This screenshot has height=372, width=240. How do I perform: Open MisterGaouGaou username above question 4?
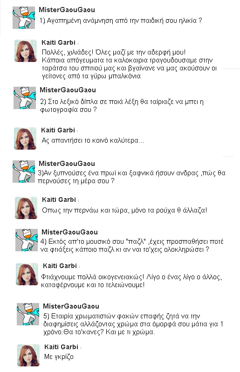(x=70, y=232)
